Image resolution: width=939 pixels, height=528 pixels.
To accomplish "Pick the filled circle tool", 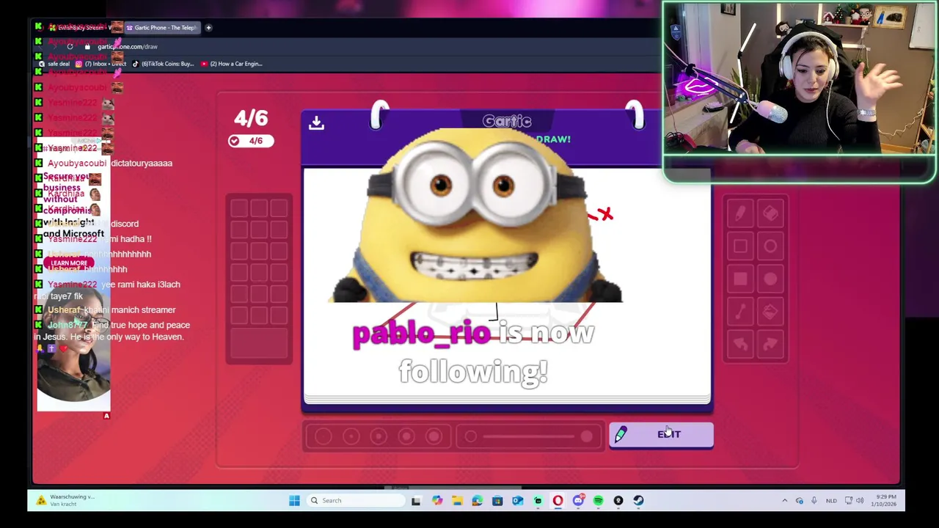I will pos(770,279).
